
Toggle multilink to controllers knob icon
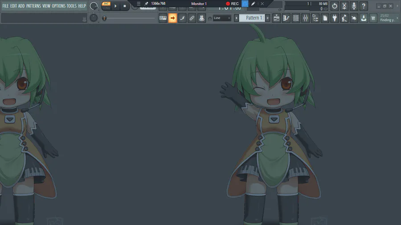tap(201, 18)
